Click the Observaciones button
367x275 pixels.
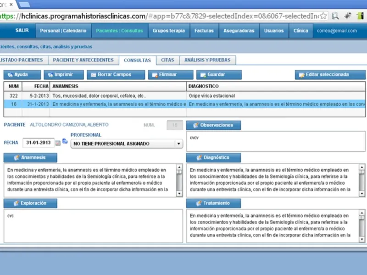213,125
